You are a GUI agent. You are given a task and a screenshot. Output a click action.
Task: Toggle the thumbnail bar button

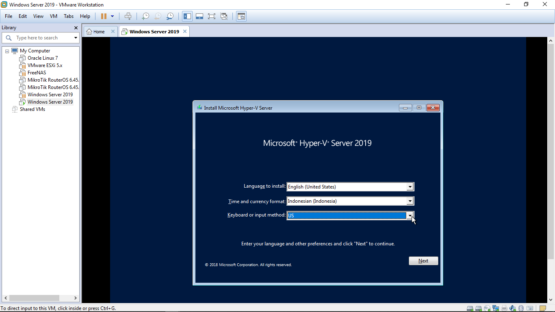(x=199, y=16)
